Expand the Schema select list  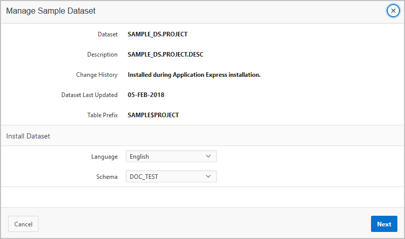(x=171, y=177)
